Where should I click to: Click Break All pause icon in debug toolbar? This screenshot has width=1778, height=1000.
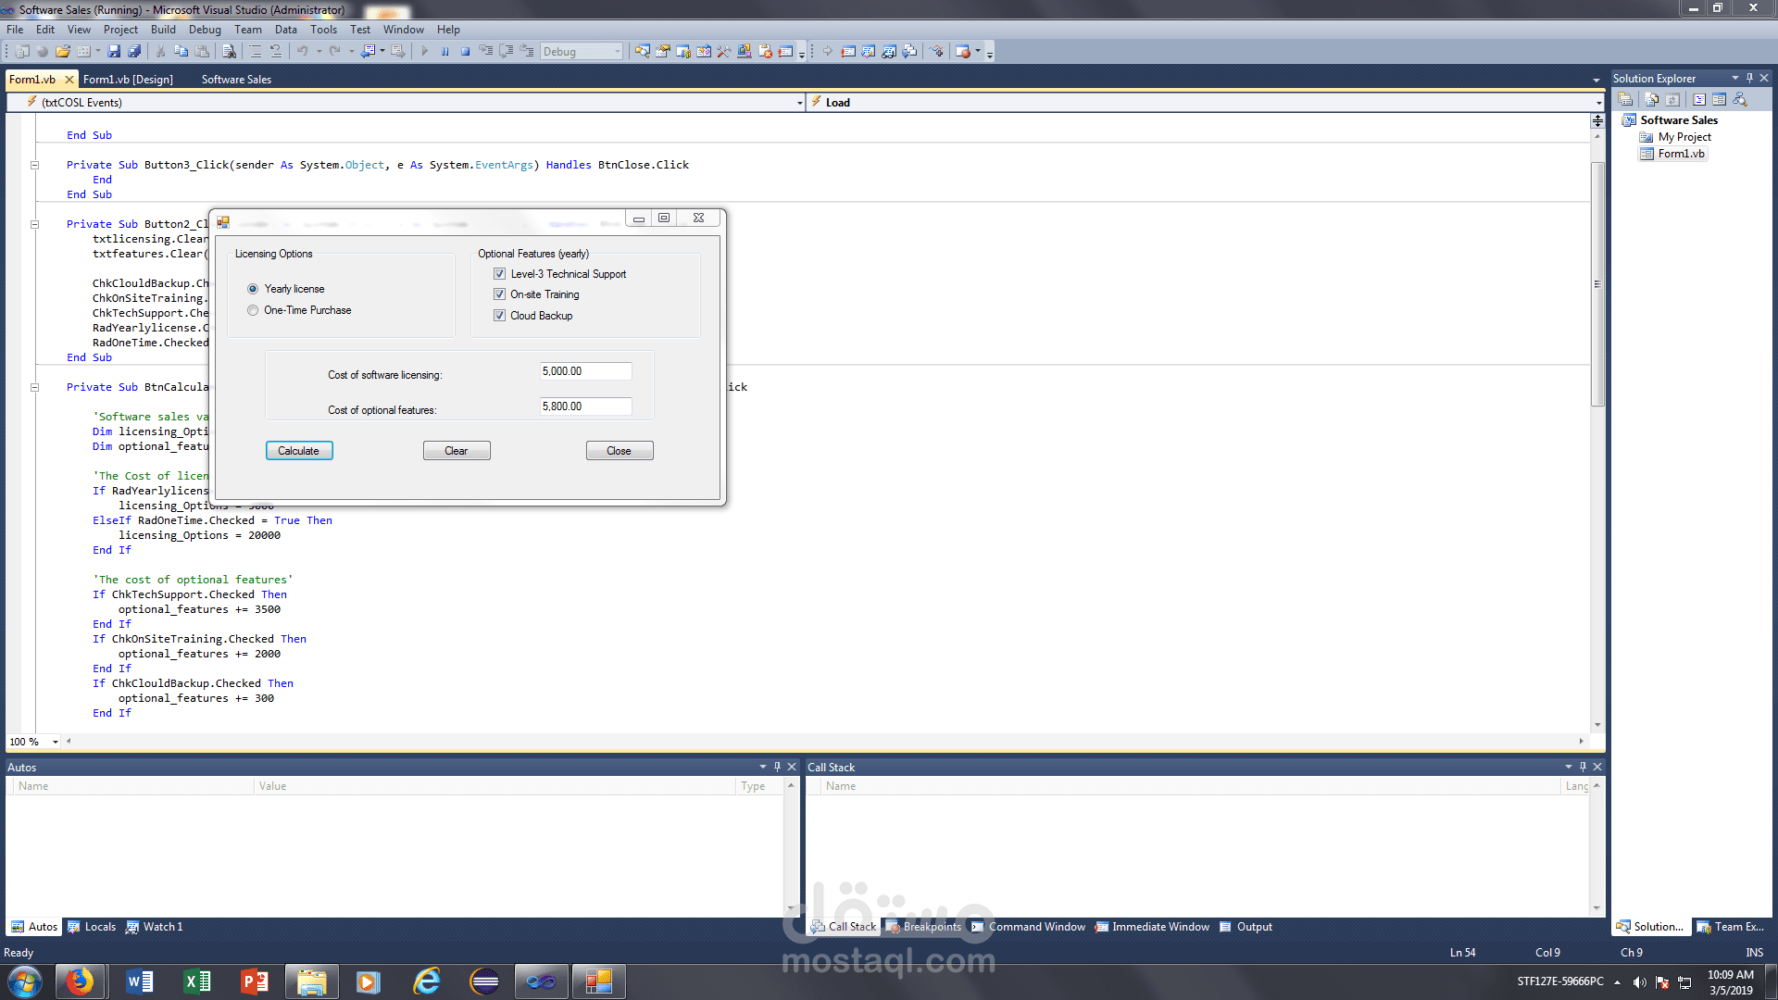tap(444, 52)
